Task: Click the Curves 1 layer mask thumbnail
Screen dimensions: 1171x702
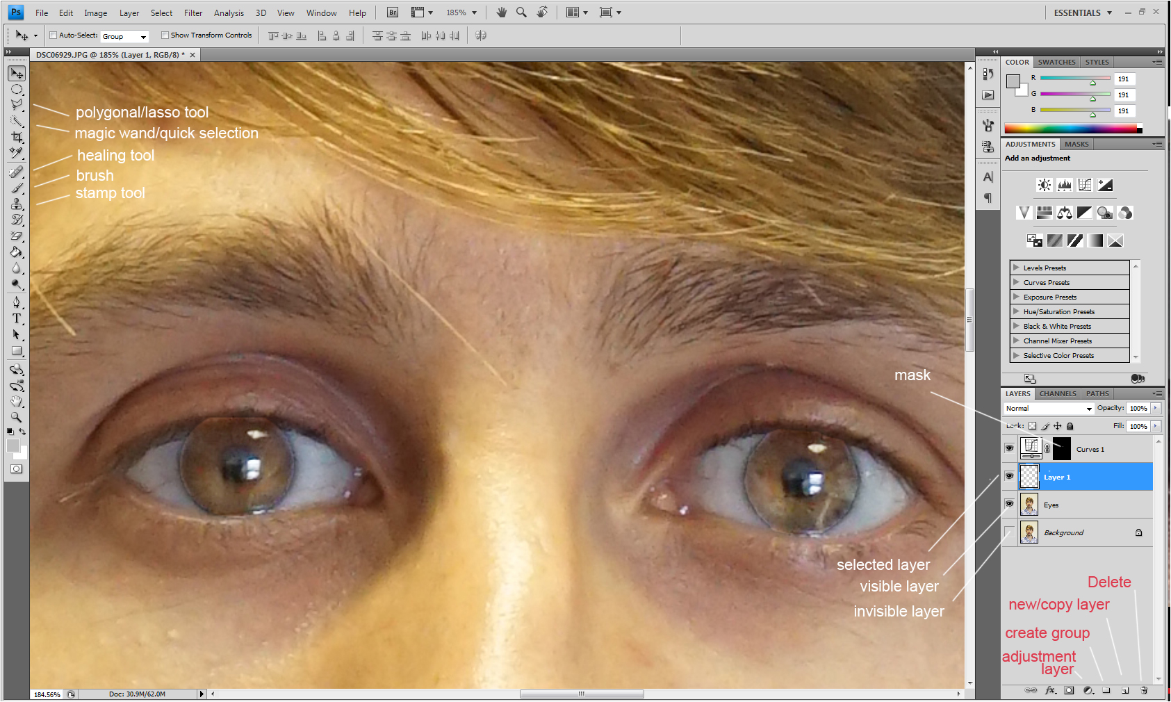Action: (1061, 449)
